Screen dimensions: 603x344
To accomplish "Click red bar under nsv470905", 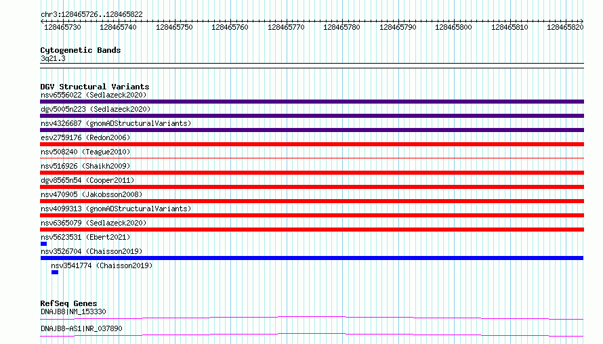I will [x=312, y=201].
